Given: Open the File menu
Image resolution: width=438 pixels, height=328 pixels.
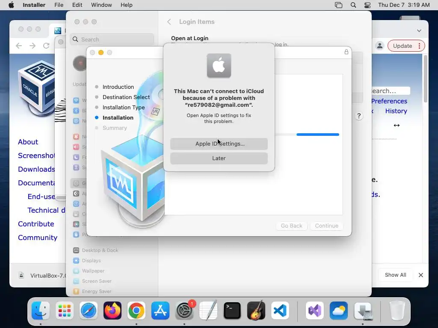Looking at the screenshot, I should coord(59,5).
